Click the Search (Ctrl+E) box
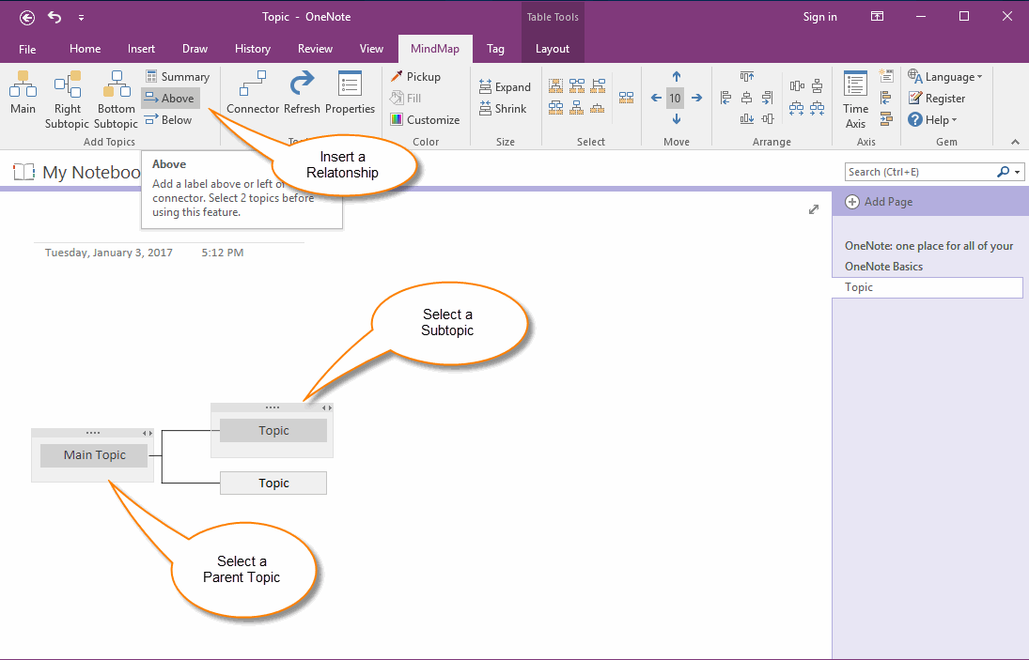Viewport: 1029px width, 660px height. click(x=921, y=172)
